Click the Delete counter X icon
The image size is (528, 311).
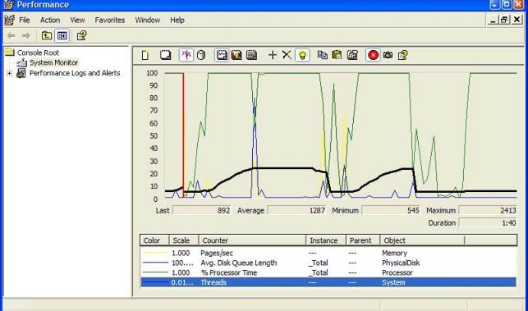287,55
